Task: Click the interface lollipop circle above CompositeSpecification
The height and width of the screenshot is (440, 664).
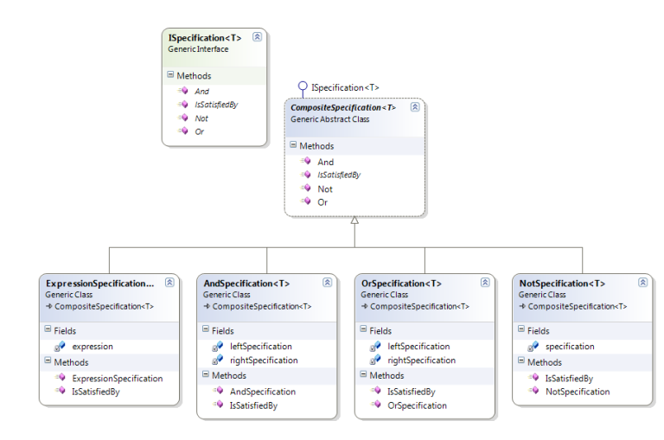Action: pyautogui.click(x=303, y=86)
